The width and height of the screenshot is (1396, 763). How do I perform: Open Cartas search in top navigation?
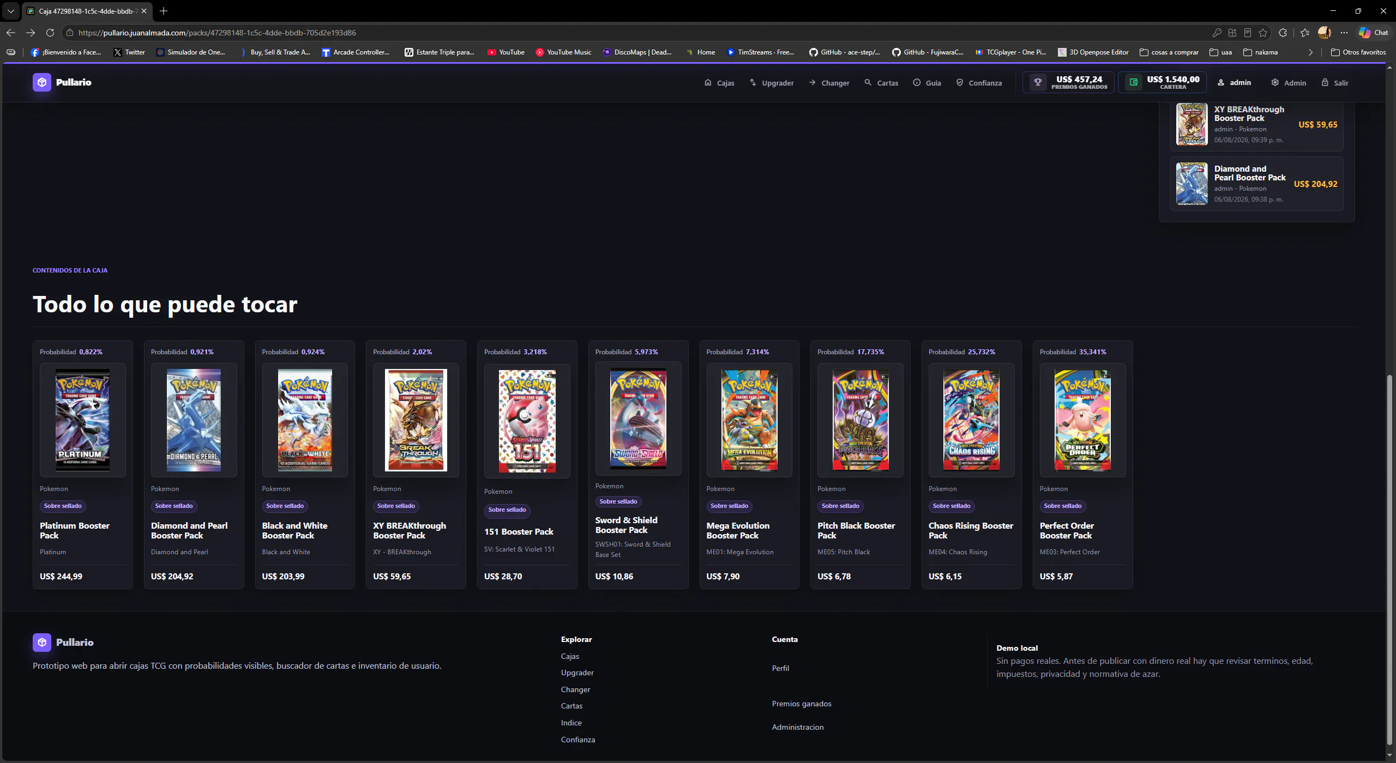coord(881,83)
